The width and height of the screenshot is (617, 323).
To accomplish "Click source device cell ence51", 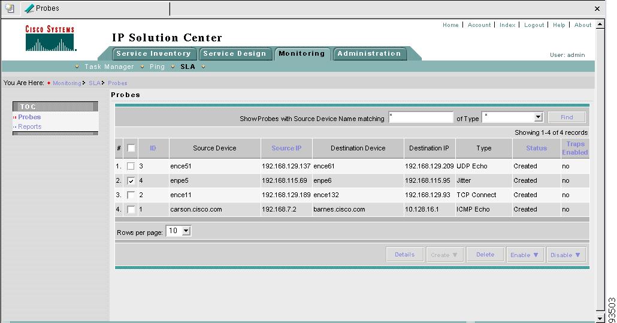I will [x=181, y=166].
